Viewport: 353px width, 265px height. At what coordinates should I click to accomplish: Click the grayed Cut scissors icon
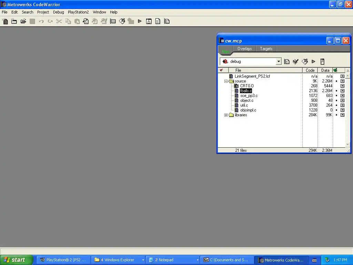(x=59, y=21)
